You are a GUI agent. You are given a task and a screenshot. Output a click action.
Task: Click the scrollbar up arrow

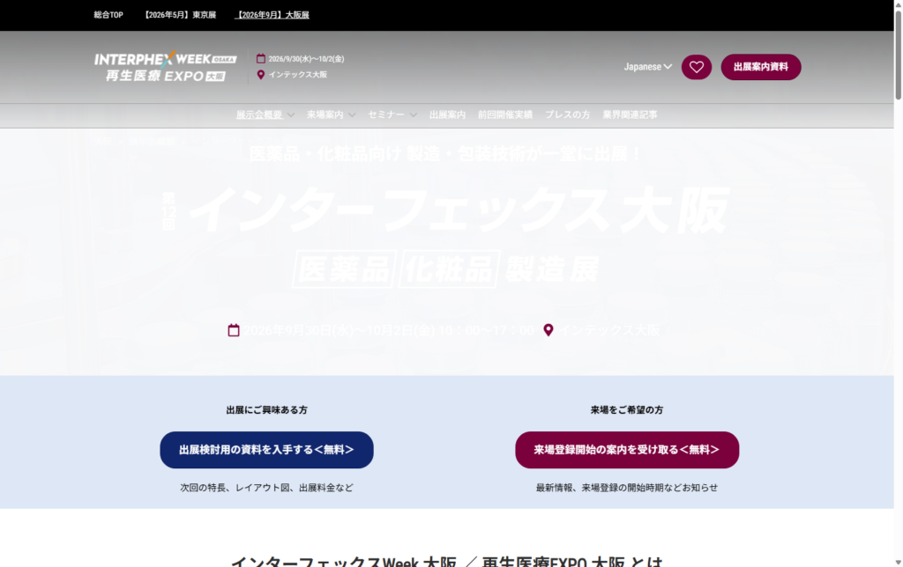(898, 5)
